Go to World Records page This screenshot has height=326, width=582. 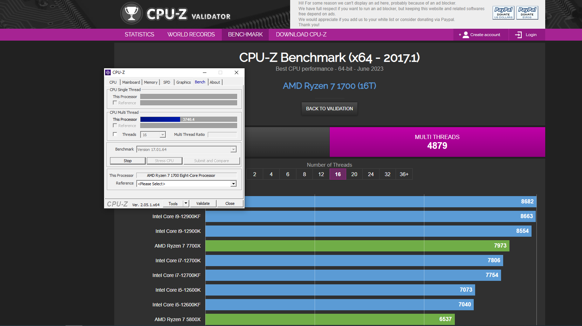coord(191,34)
